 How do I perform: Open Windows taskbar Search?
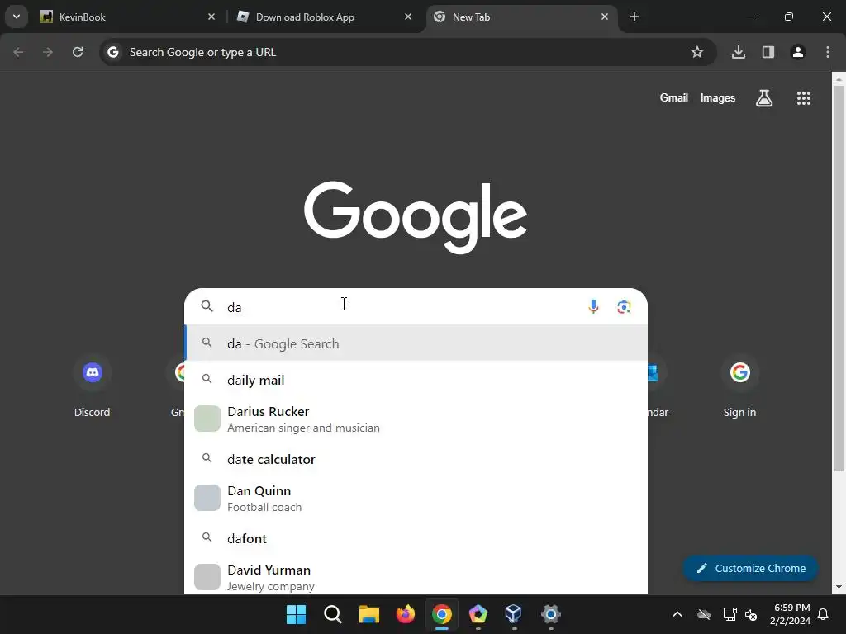click(332, 614)
